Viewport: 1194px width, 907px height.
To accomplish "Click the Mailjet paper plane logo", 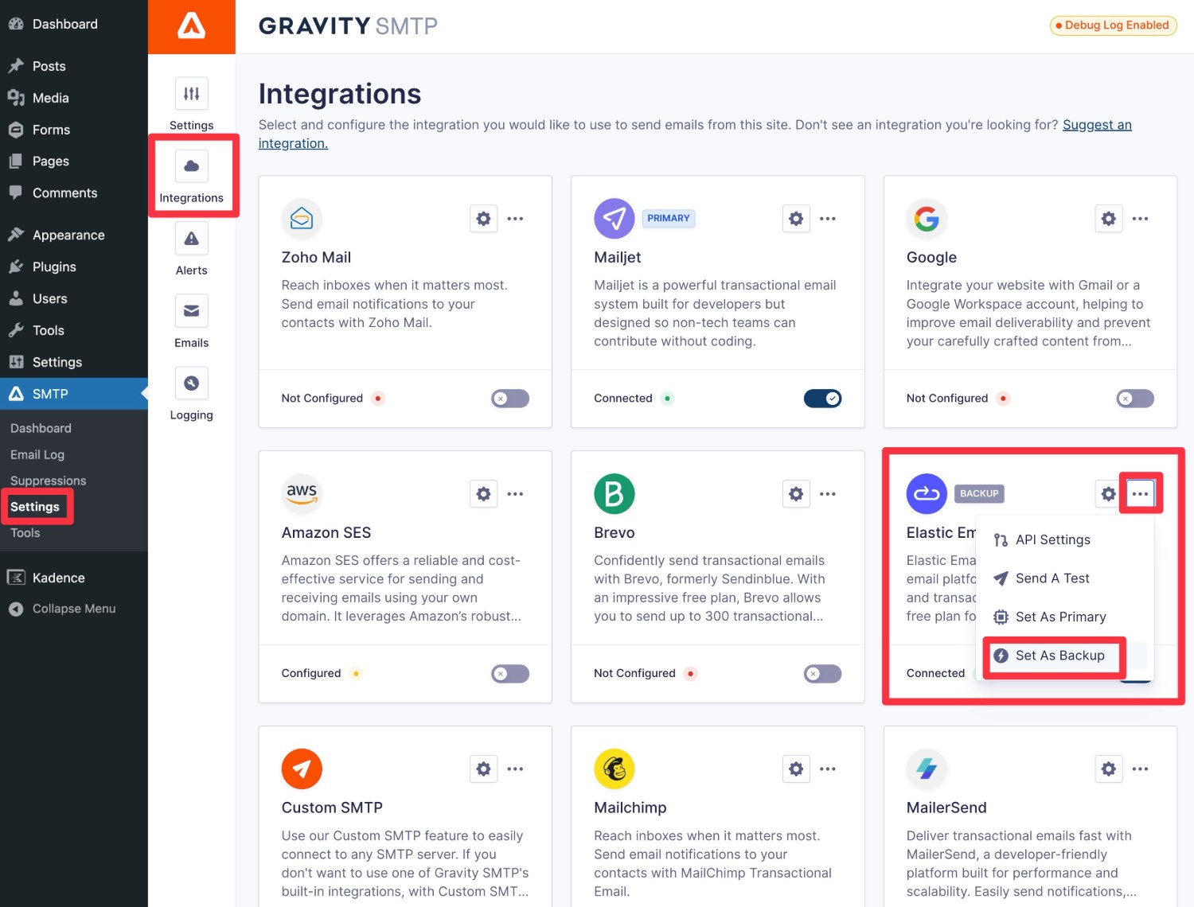I will (615, 219).
